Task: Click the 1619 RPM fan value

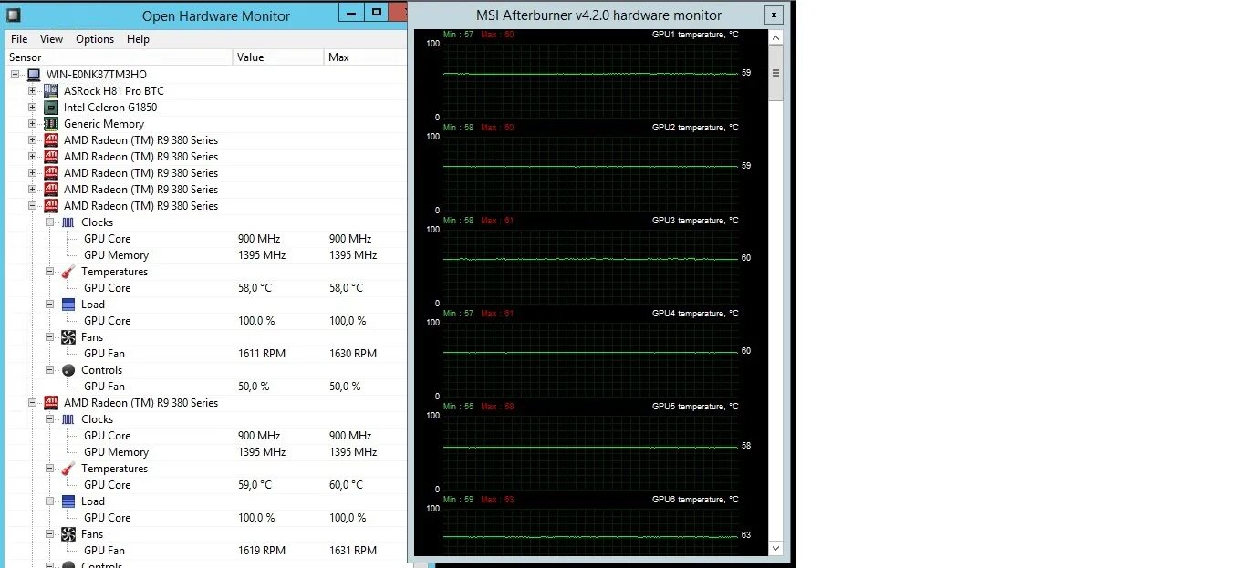Action: (x=262, y=551)
